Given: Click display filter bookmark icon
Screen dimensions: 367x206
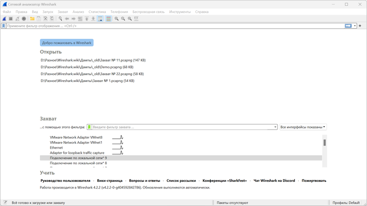Looking at the screenshot, I should (4, 26).
